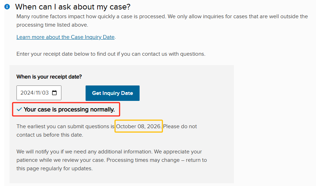Click the Enter your receipt date below sentence
Image resolution: width=316 pixels, height=186 pixels.
tap(111, 54)
